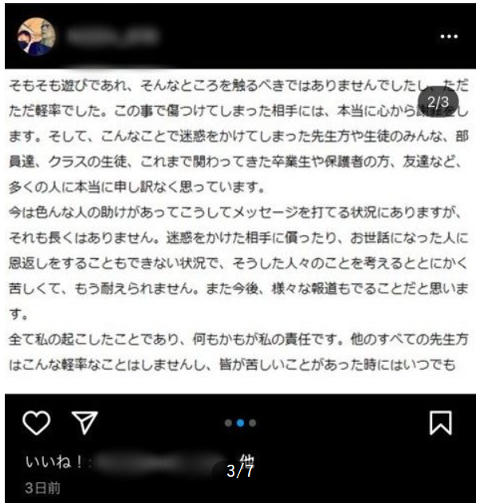Click the paragraph starting 全て私の起こしたこと
The height and width of the screenshot is (503, 480).
(x=238, y=352)
